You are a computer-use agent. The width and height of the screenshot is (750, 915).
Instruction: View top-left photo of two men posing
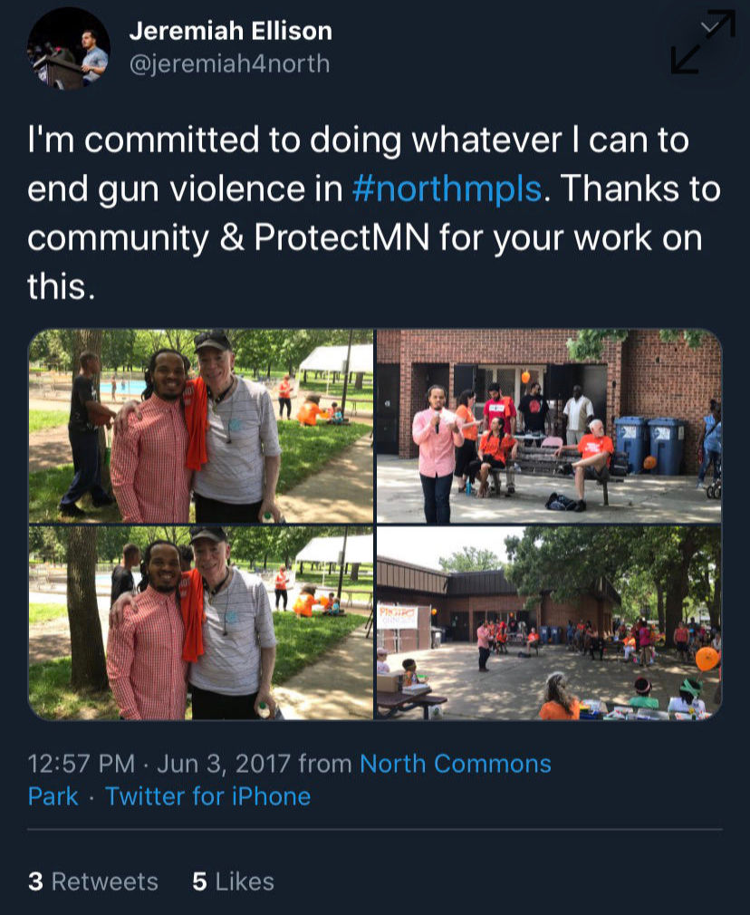(201, 426)
